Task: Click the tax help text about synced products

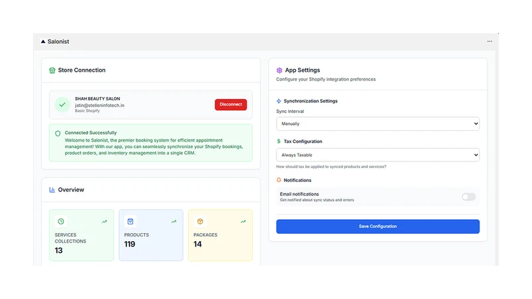Action: [331, 167]
